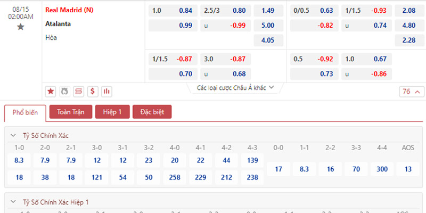Choose the 4.80 first-half odds

tap(409, 26)
